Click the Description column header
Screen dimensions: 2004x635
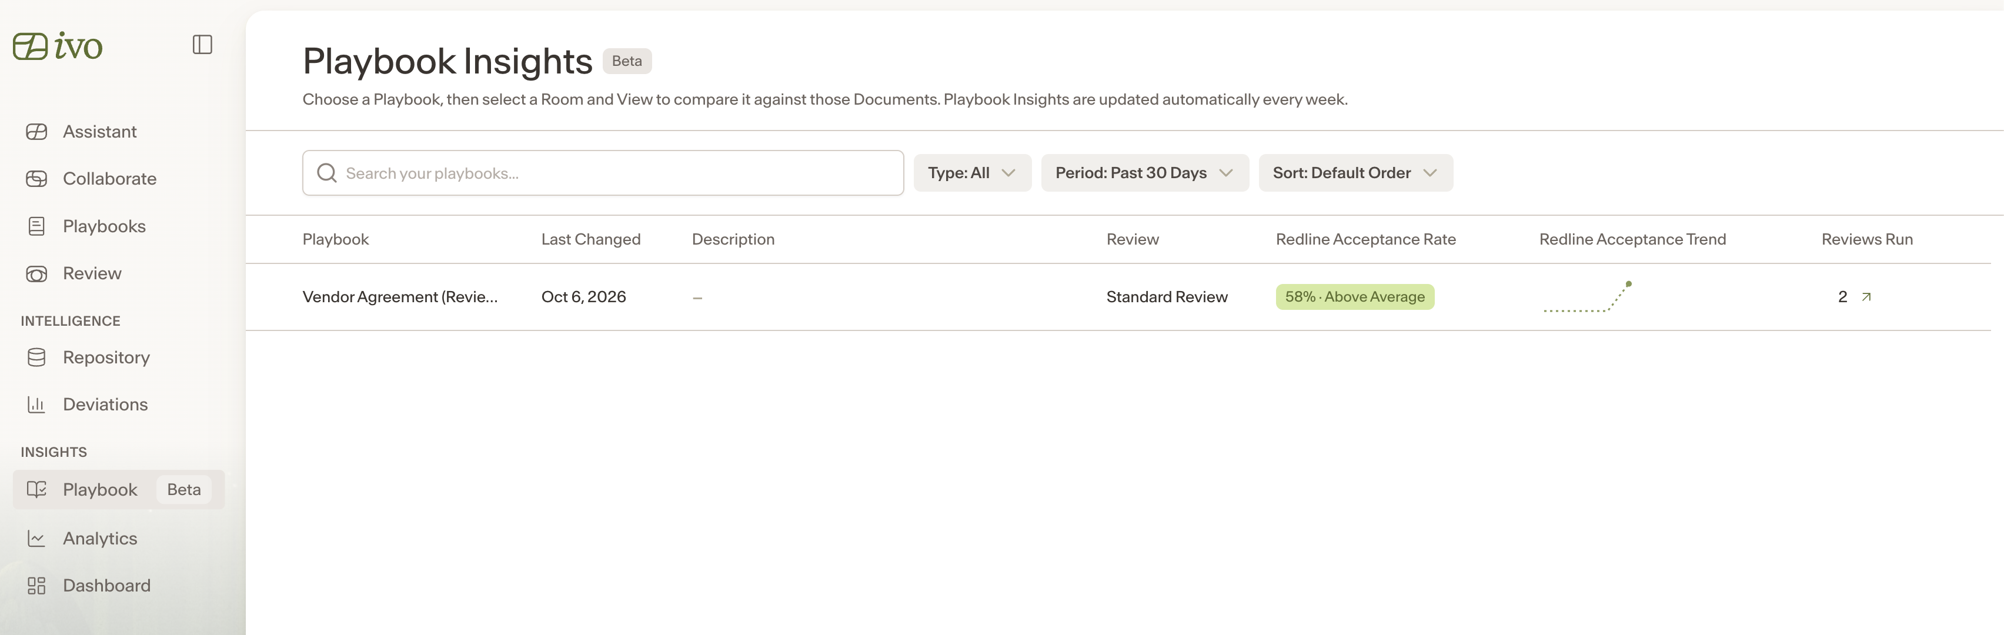(733, 239)
